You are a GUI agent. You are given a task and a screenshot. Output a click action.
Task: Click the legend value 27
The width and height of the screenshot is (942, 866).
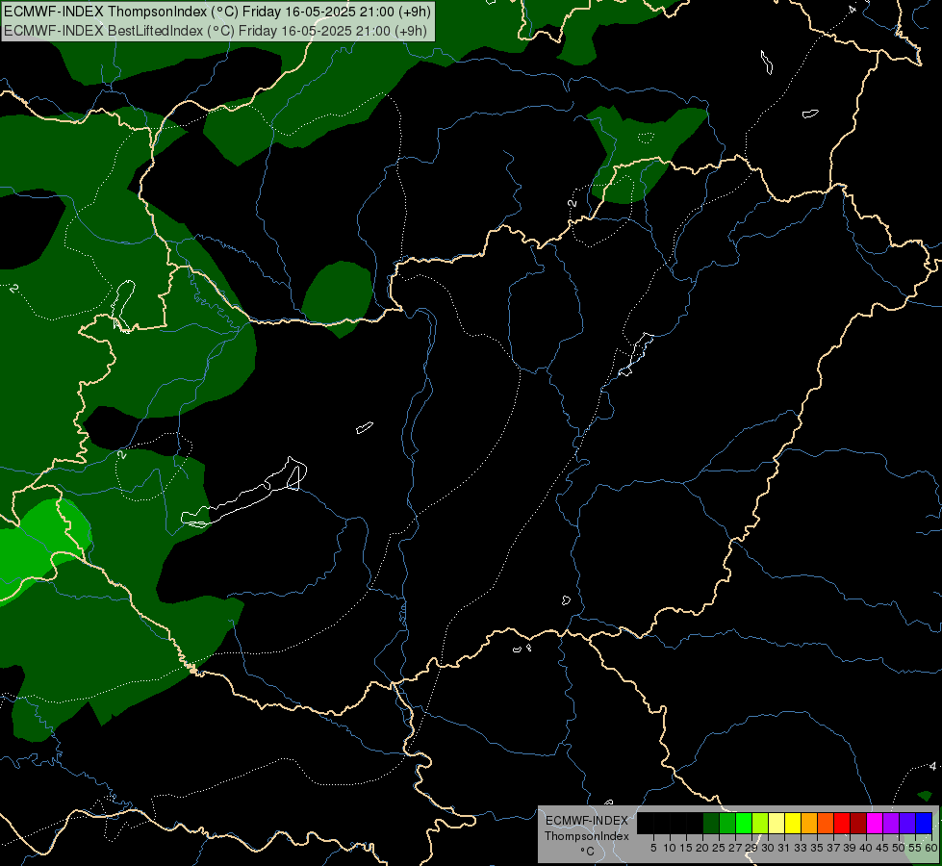[735, 848]
